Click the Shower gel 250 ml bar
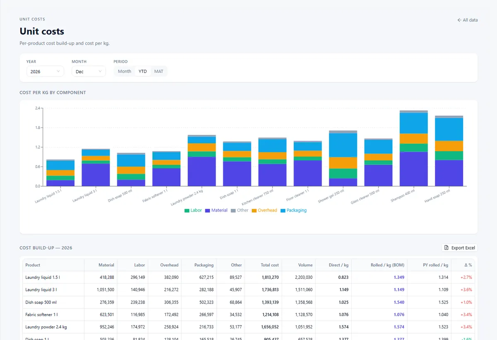 [x=343, y=158]
